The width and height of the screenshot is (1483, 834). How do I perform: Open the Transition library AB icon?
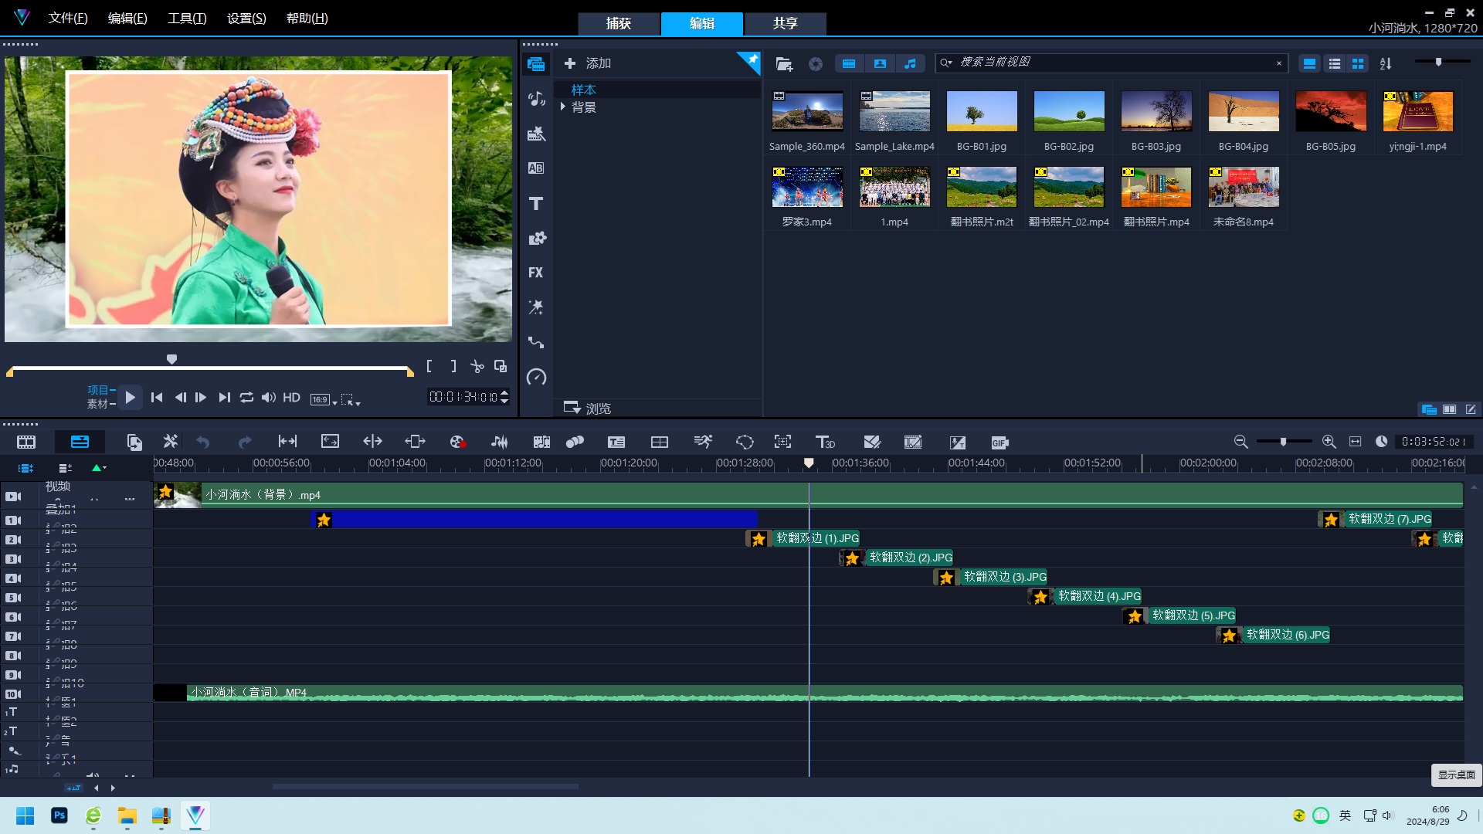point(536,168)
